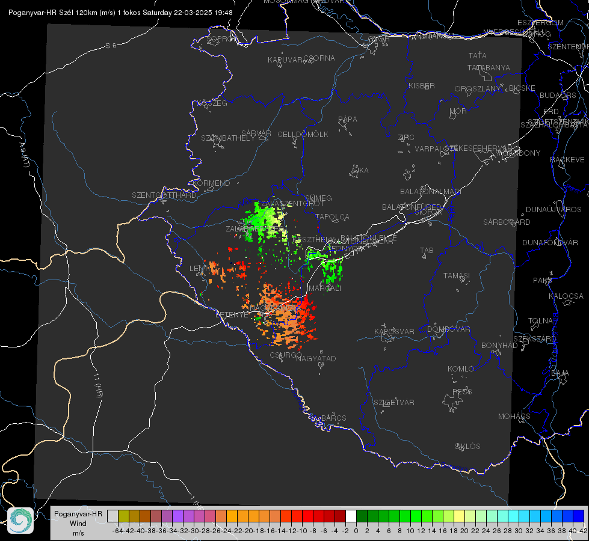
Task: Click the KOMLÓ city label
Action: [461, 369]
